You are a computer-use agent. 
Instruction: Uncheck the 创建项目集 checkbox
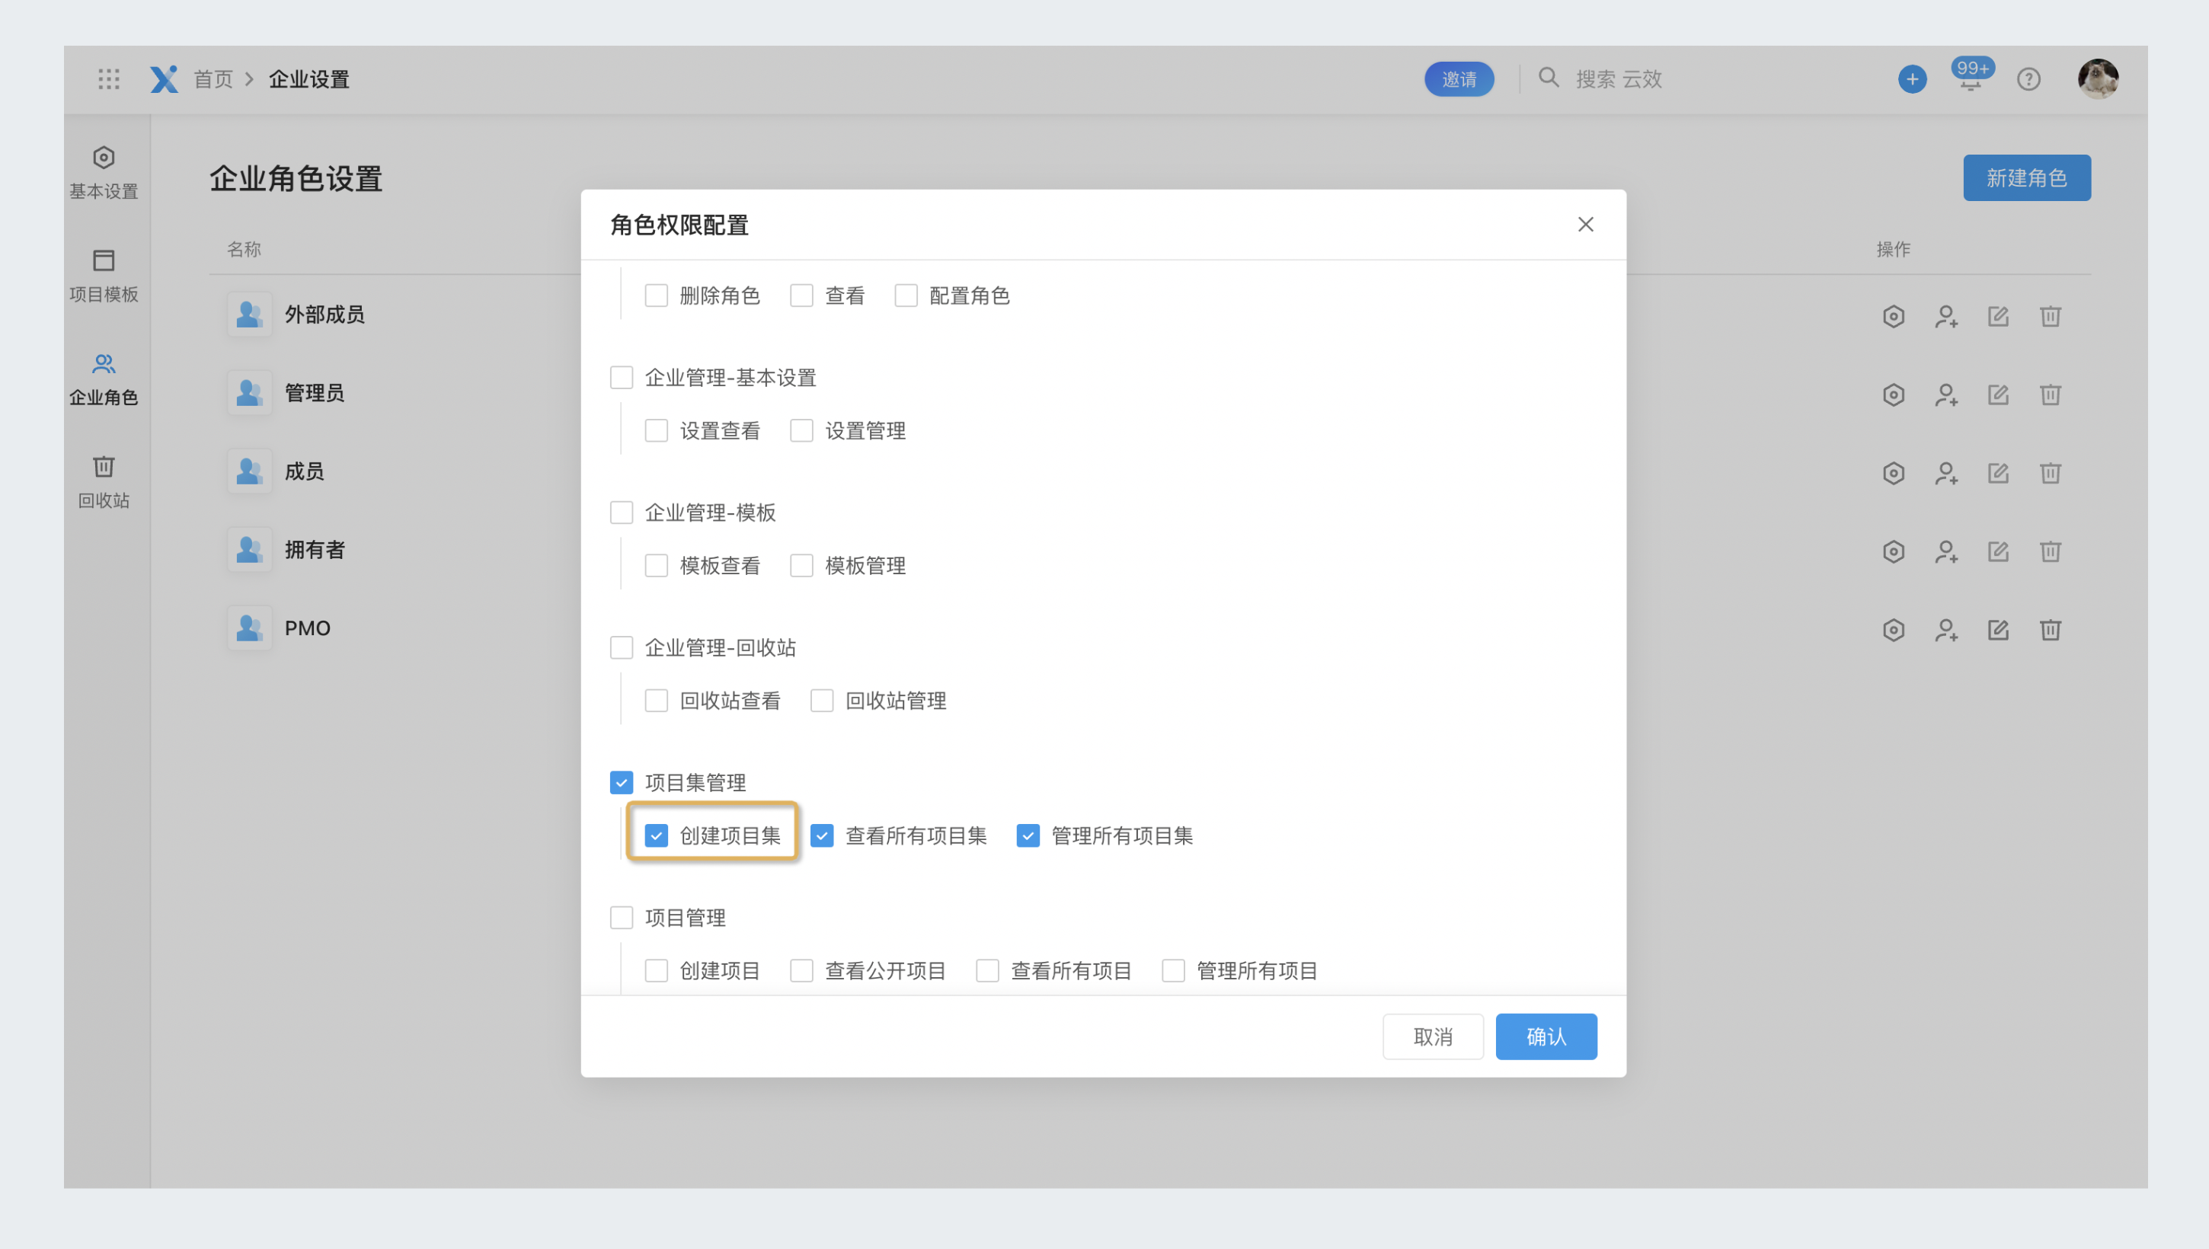click(x=657, y=835)
